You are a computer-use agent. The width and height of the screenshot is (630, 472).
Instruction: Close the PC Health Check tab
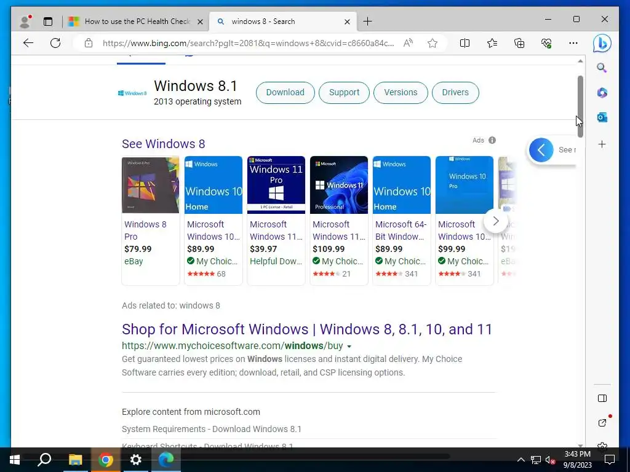tap(200, 22)
